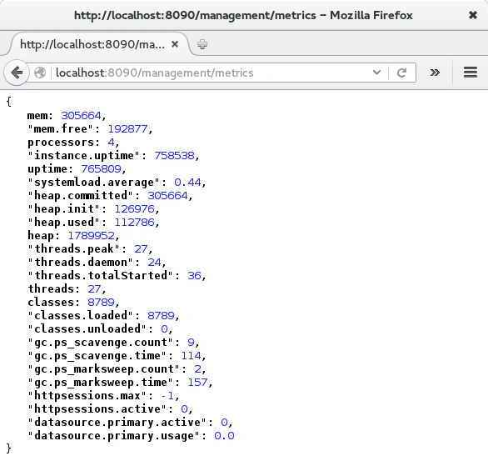Open the hamburger menu icon
The height and width of the screenshot is (471, 488).
click(x=471, y=73)
